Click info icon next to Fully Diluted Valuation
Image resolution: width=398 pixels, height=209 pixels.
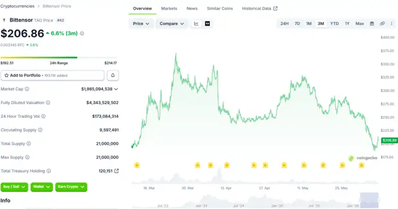click(48, 103)
